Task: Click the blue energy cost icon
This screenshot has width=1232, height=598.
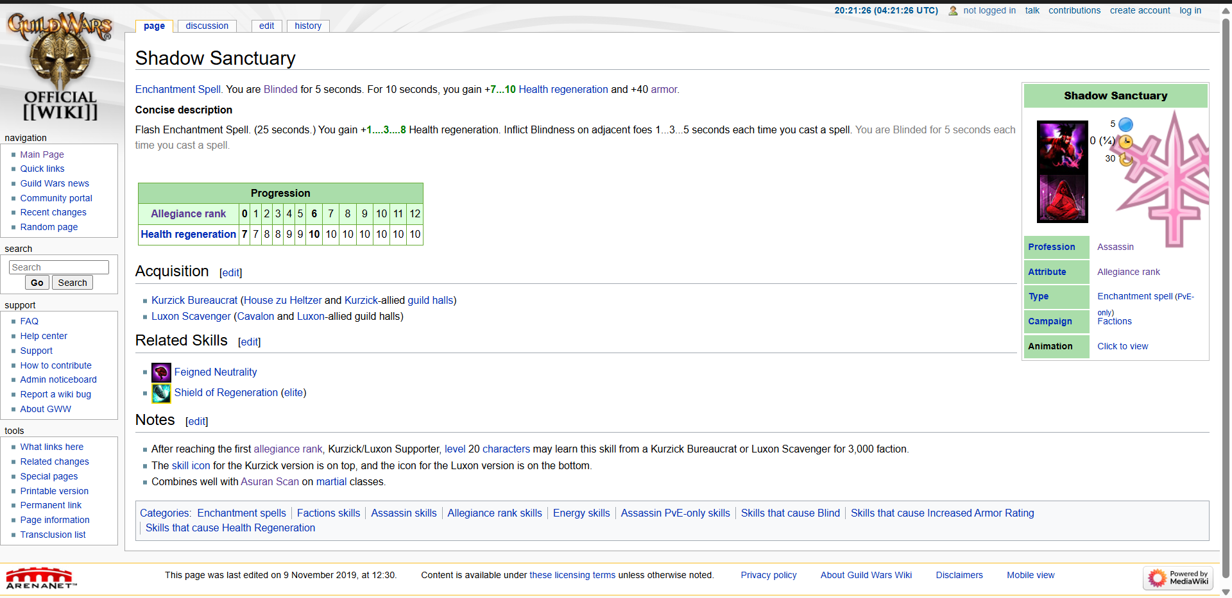Action: (x=1125, y=124)
